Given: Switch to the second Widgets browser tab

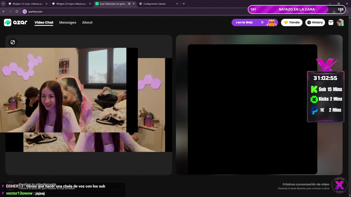Looking at the screenshot, I should click(x=72, y=4).
